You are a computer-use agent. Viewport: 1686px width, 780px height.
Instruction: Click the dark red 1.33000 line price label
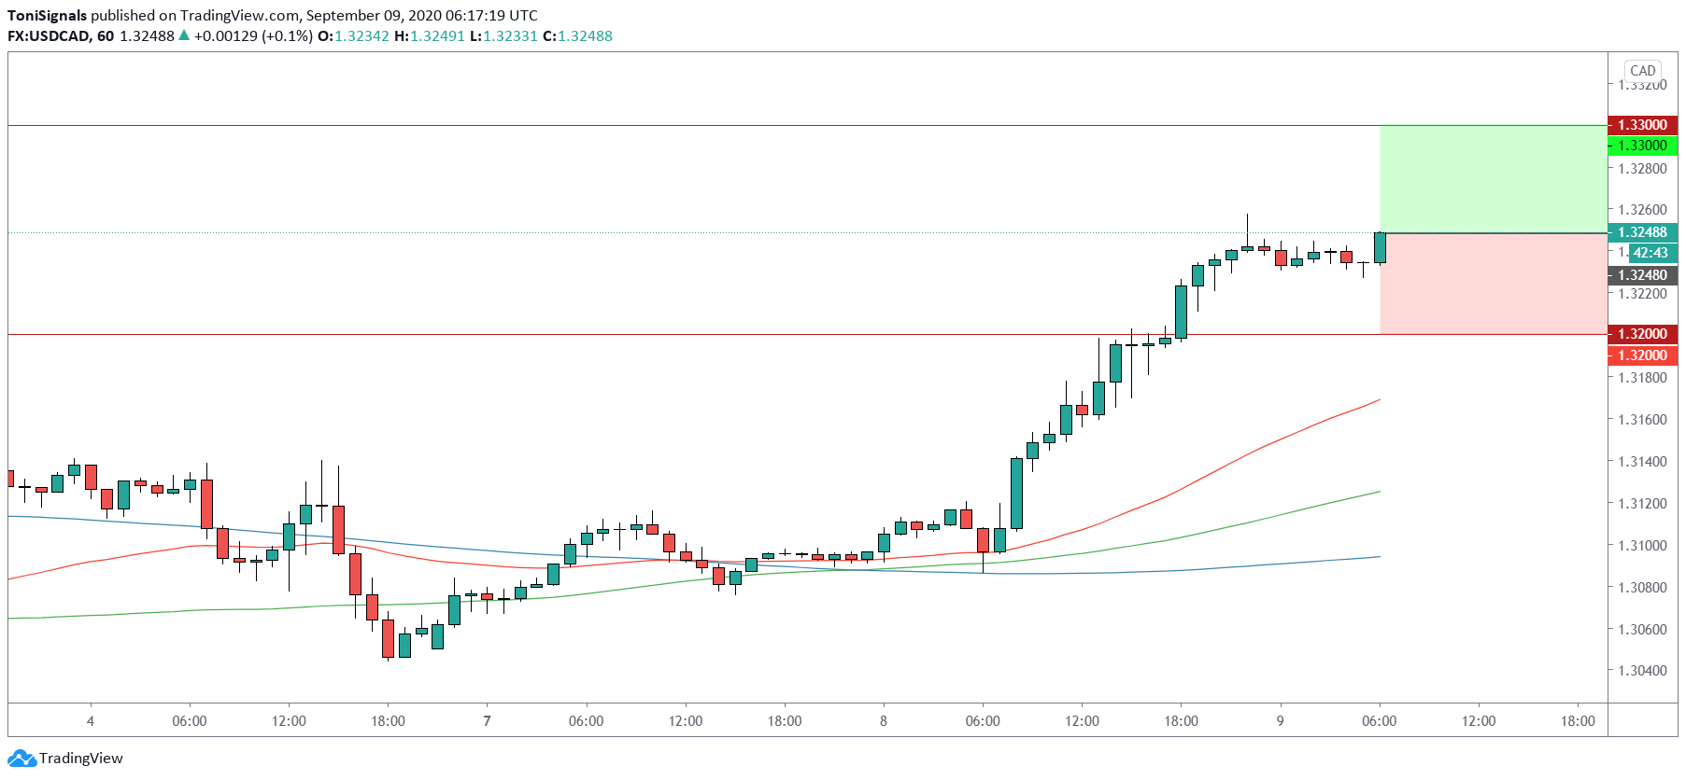pos(1642,125)
